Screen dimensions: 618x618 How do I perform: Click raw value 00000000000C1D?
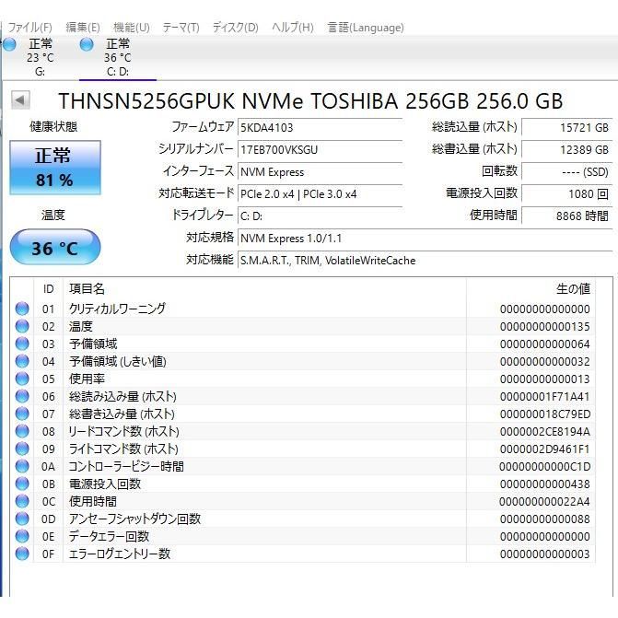(x=544, y=467)
